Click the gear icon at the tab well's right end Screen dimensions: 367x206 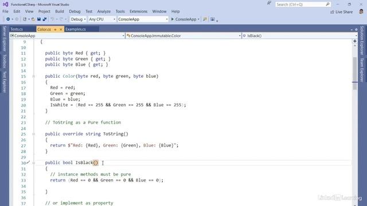pyautogui.click(x=356, y=30)
